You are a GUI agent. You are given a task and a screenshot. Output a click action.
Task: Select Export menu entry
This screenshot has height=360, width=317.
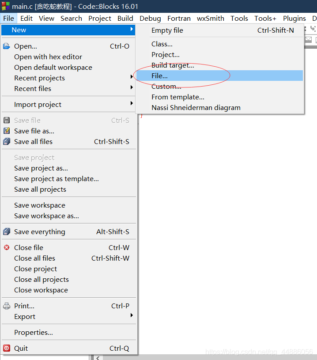click(x=68, y=316)
